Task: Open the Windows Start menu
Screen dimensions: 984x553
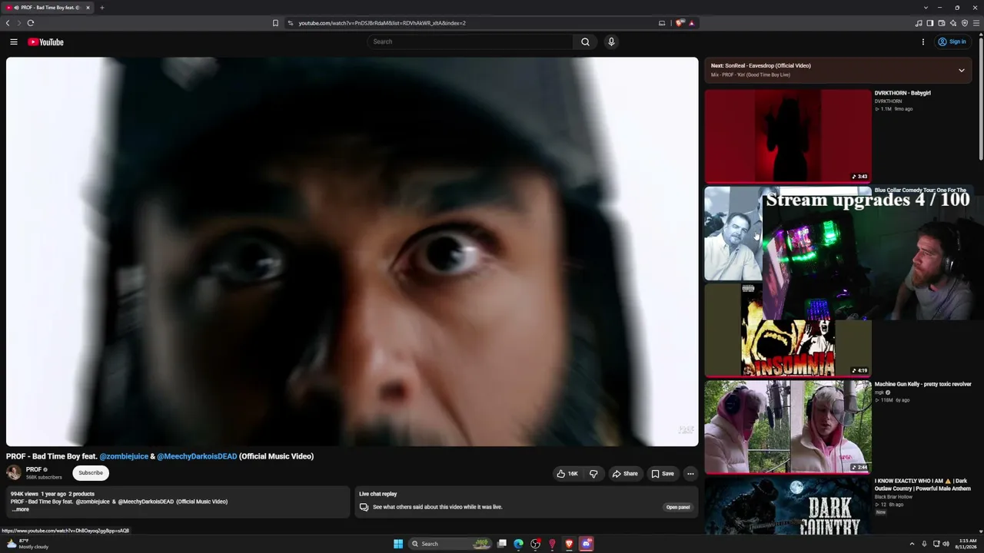Action: click(398, 544)
